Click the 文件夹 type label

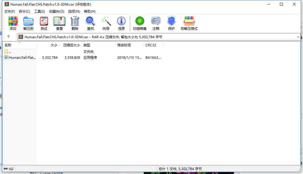click(88, 51)
